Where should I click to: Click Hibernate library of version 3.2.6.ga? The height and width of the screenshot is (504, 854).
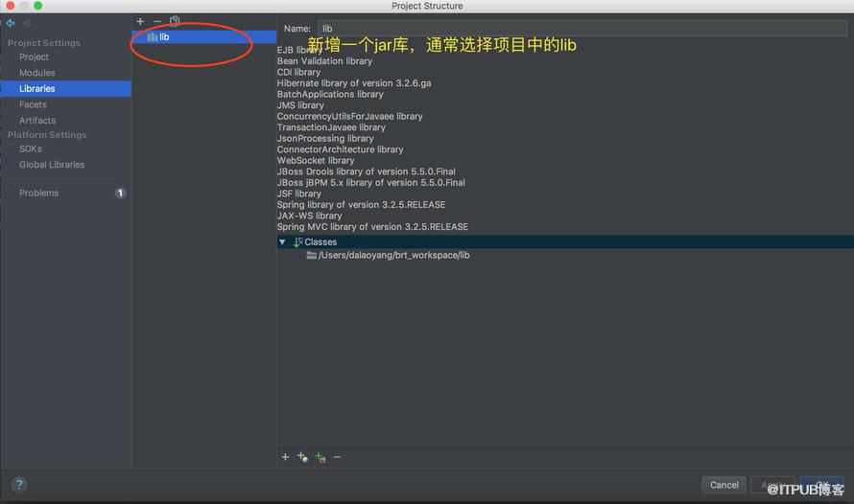pyautogui.click(x=354, y=83)
